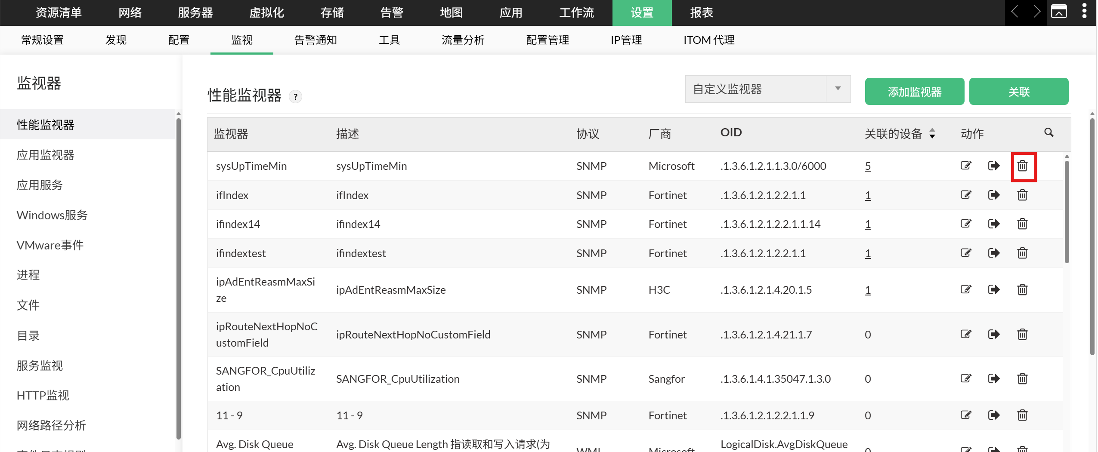Switch to the 告警通知 tab
Viewport: 1098px width, 452px height.
(x=315, y=40)
